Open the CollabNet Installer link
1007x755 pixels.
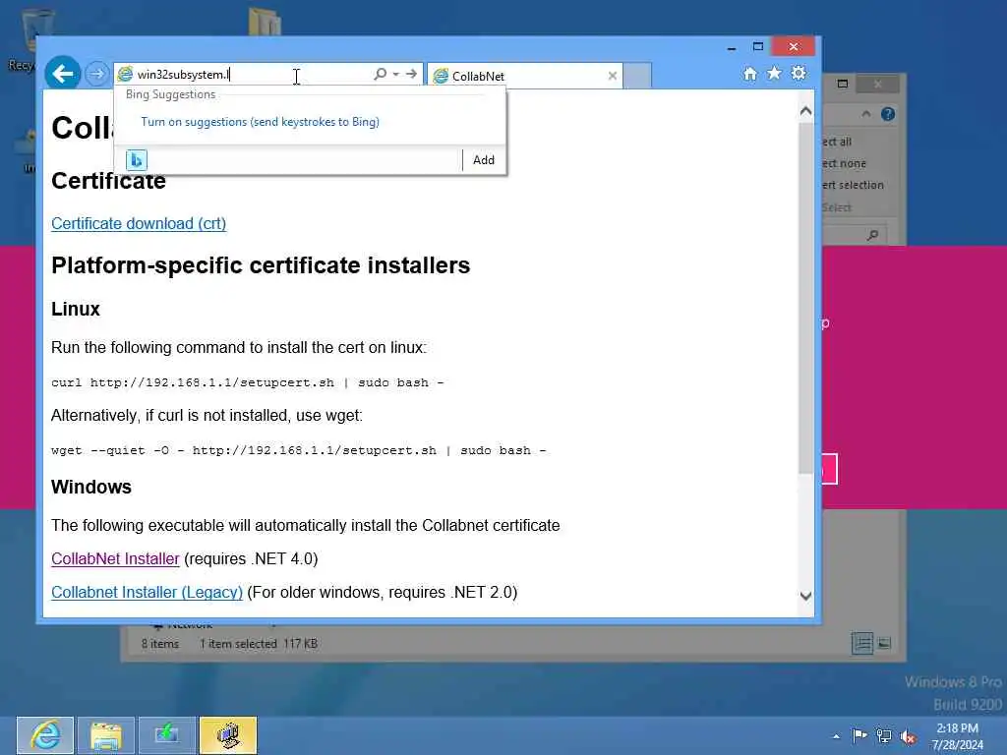(x=115, y=558)
